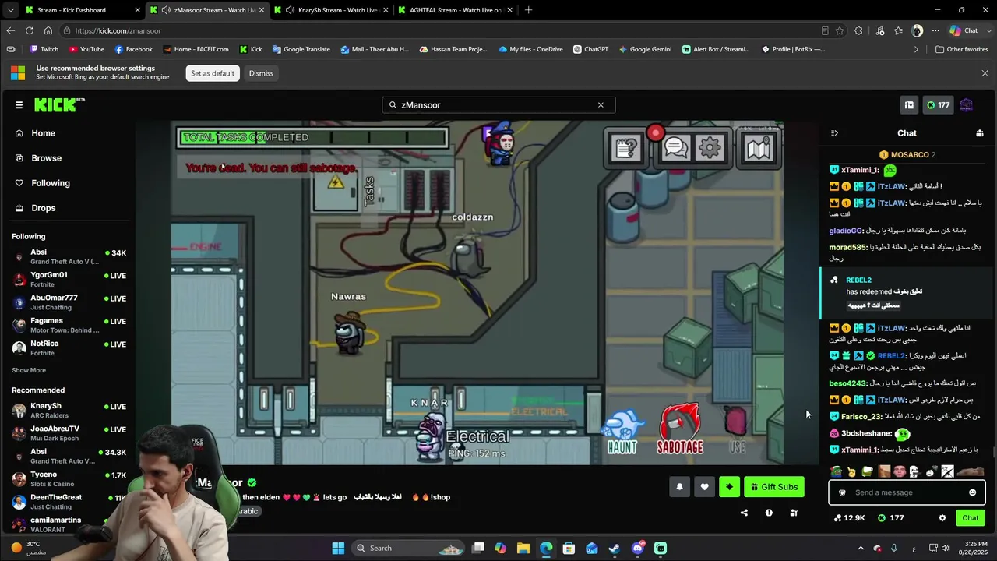Open the chat gift leaderboard icon

pos(980,133)
